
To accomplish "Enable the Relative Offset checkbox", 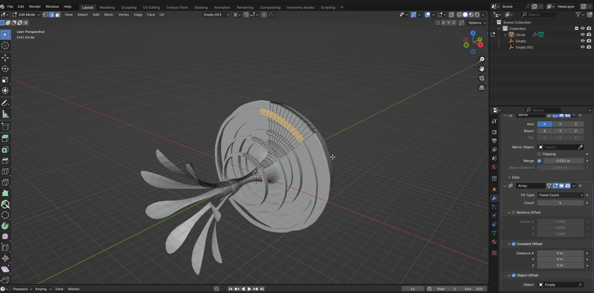I will click(513, 213).
